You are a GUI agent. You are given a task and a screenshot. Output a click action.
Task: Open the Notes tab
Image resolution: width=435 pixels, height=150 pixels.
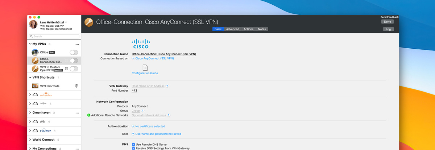tap(262, 29)
